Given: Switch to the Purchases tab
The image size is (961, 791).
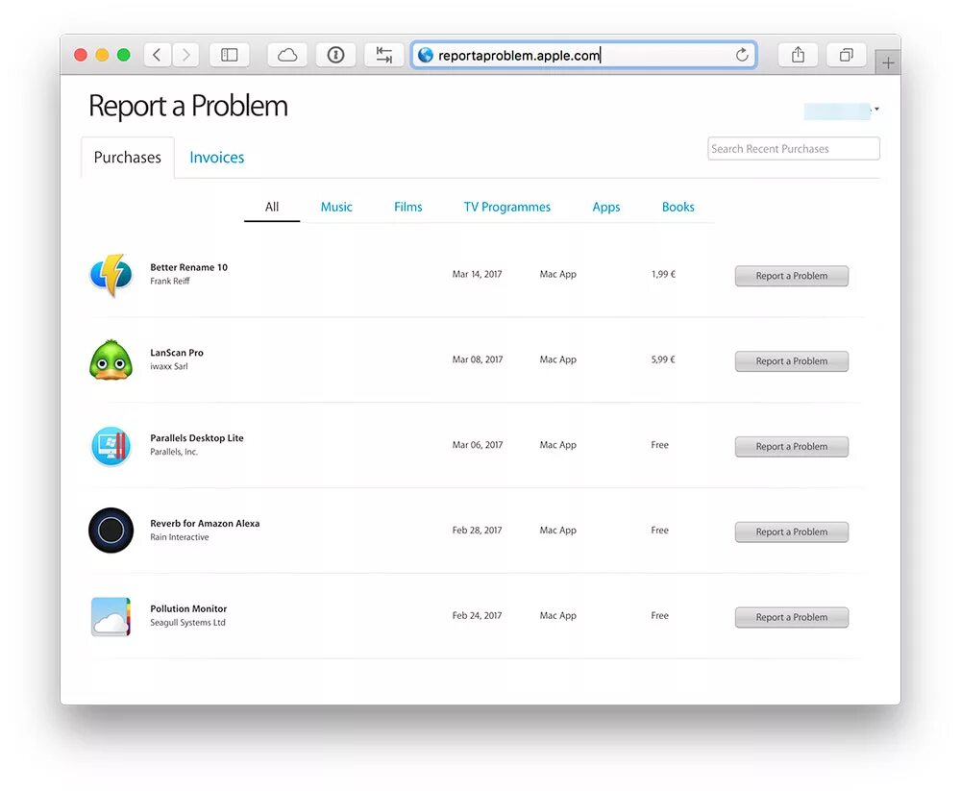Looking at the screenshot, I should pos(128,158).
